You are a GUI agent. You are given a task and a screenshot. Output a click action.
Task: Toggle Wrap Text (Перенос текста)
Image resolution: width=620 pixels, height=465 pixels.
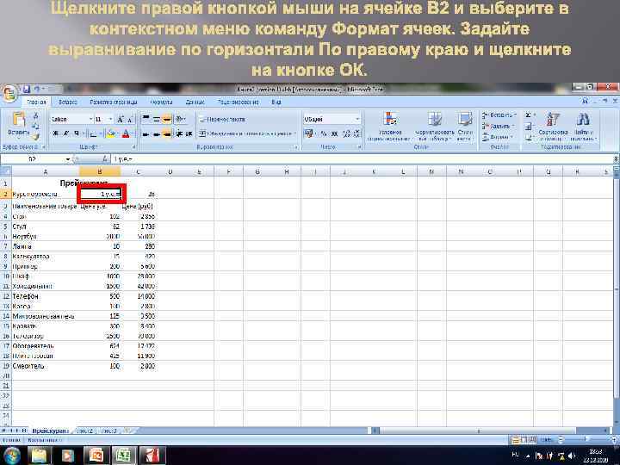pyautogui.click(x=222, y=119)
